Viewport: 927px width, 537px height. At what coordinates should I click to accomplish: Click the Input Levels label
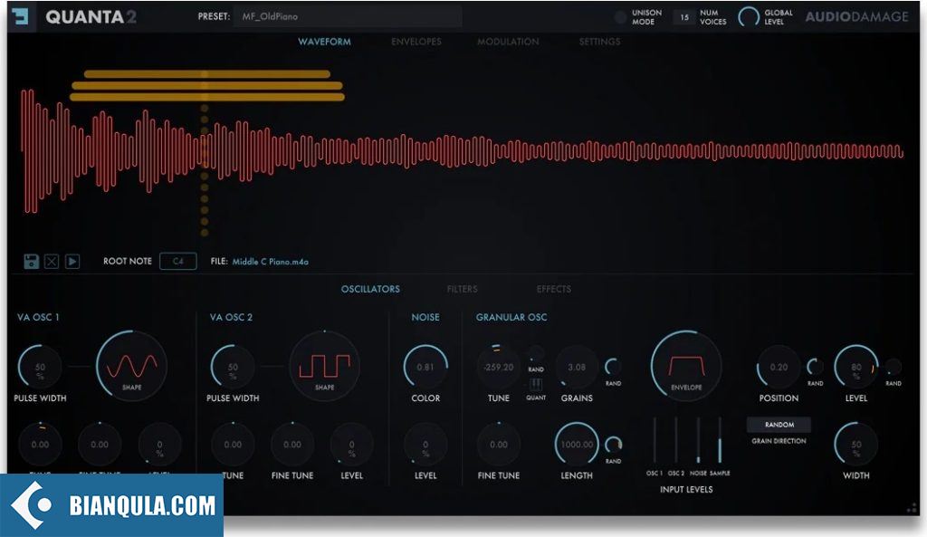coord(686,489)
